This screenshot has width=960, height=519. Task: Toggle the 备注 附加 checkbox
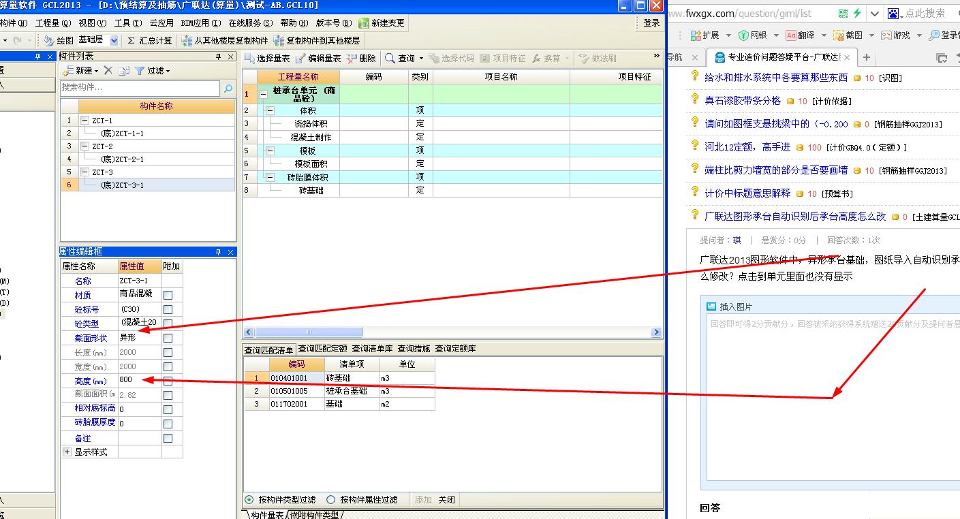pyautogui.click(x=168, y=438)
